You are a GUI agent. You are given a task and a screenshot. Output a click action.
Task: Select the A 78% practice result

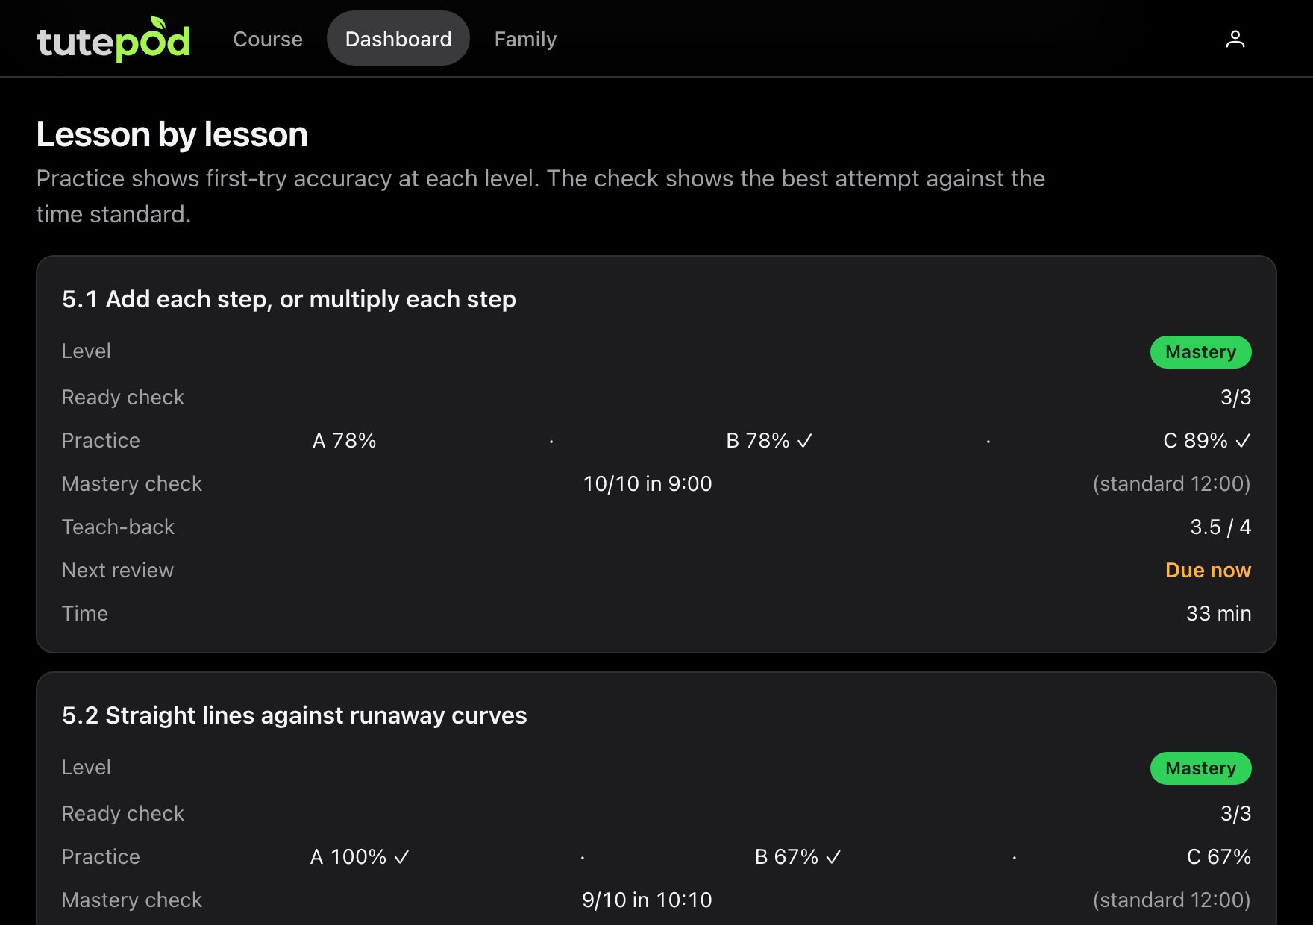(344, 441)
